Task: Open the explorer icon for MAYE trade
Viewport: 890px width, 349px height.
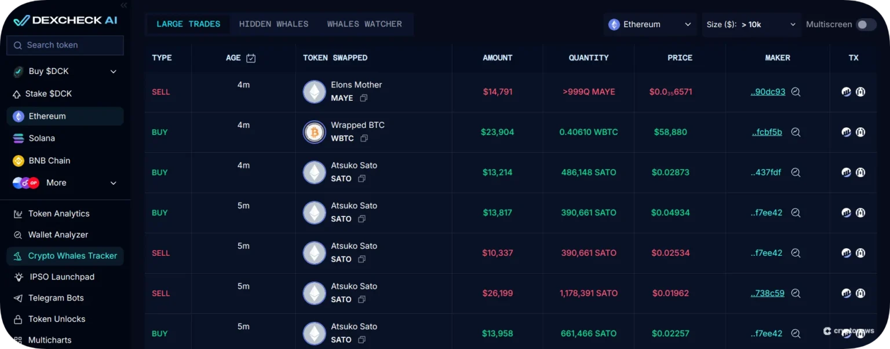Action: tap(860, 92)
